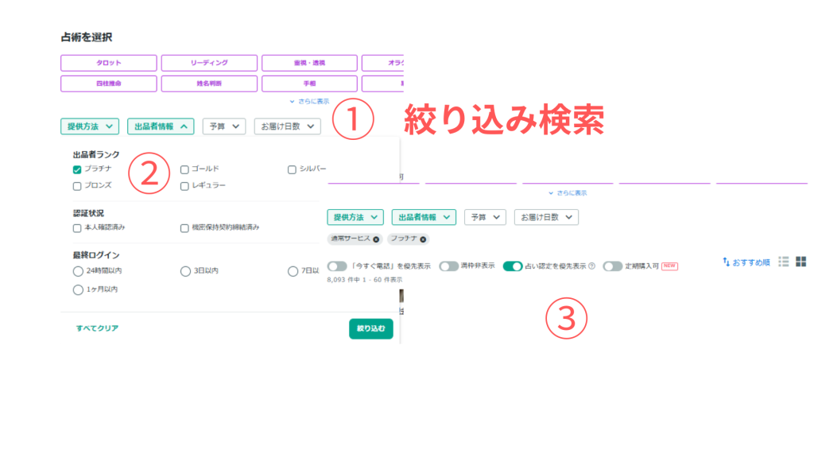Click help icon beside 占い認定を優先表示
This screenshot has width=814, height=458.
pos(591,266)
